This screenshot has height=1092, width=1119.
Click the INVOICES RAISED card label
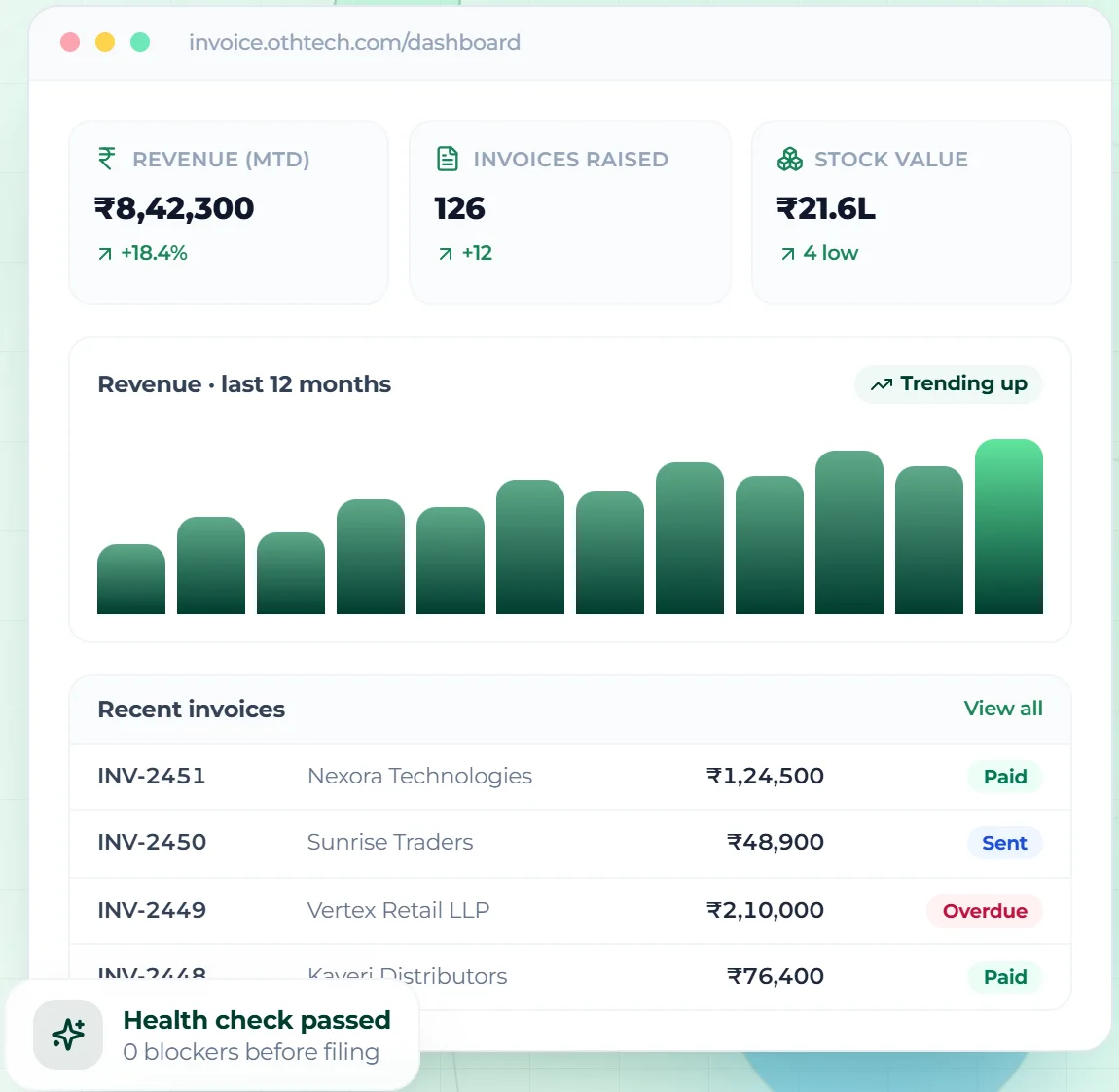pos(571,160)
